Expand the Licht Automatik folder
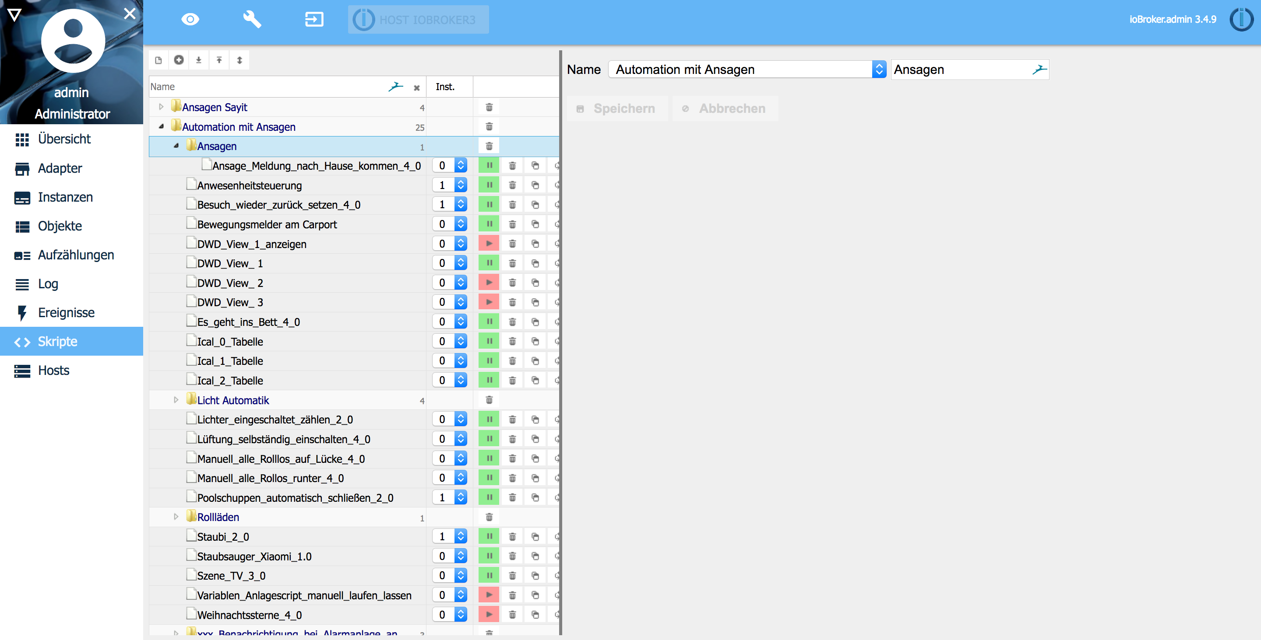This screenshot has height=640, width=1261. point(175,400)
